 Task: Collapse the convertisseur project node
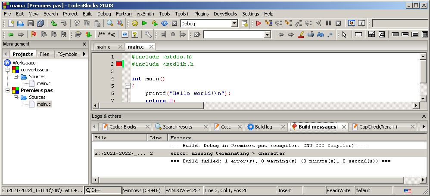click(7, 70)
